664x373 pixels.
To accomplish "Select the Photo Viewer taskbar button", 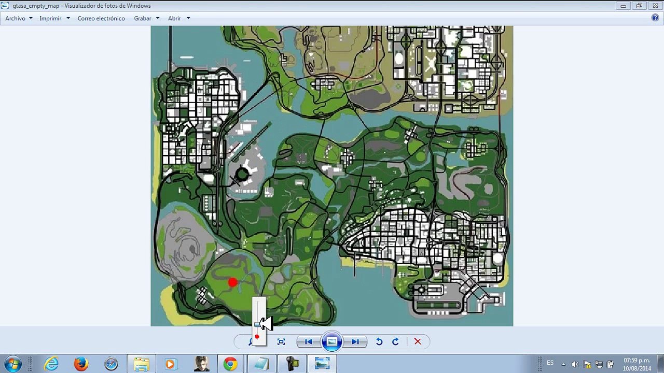I will point(322,364).
